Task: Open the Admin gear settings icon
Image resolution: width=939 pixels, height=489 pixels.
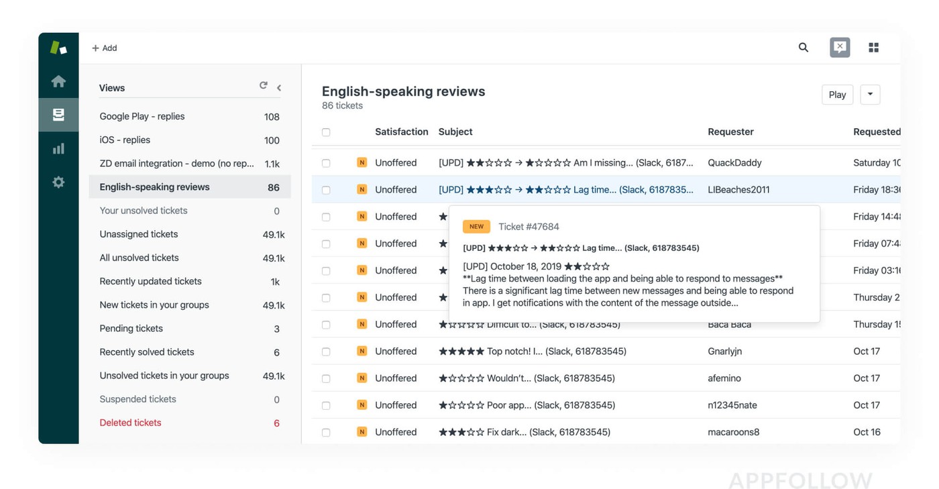Action: tap(58, 182)
